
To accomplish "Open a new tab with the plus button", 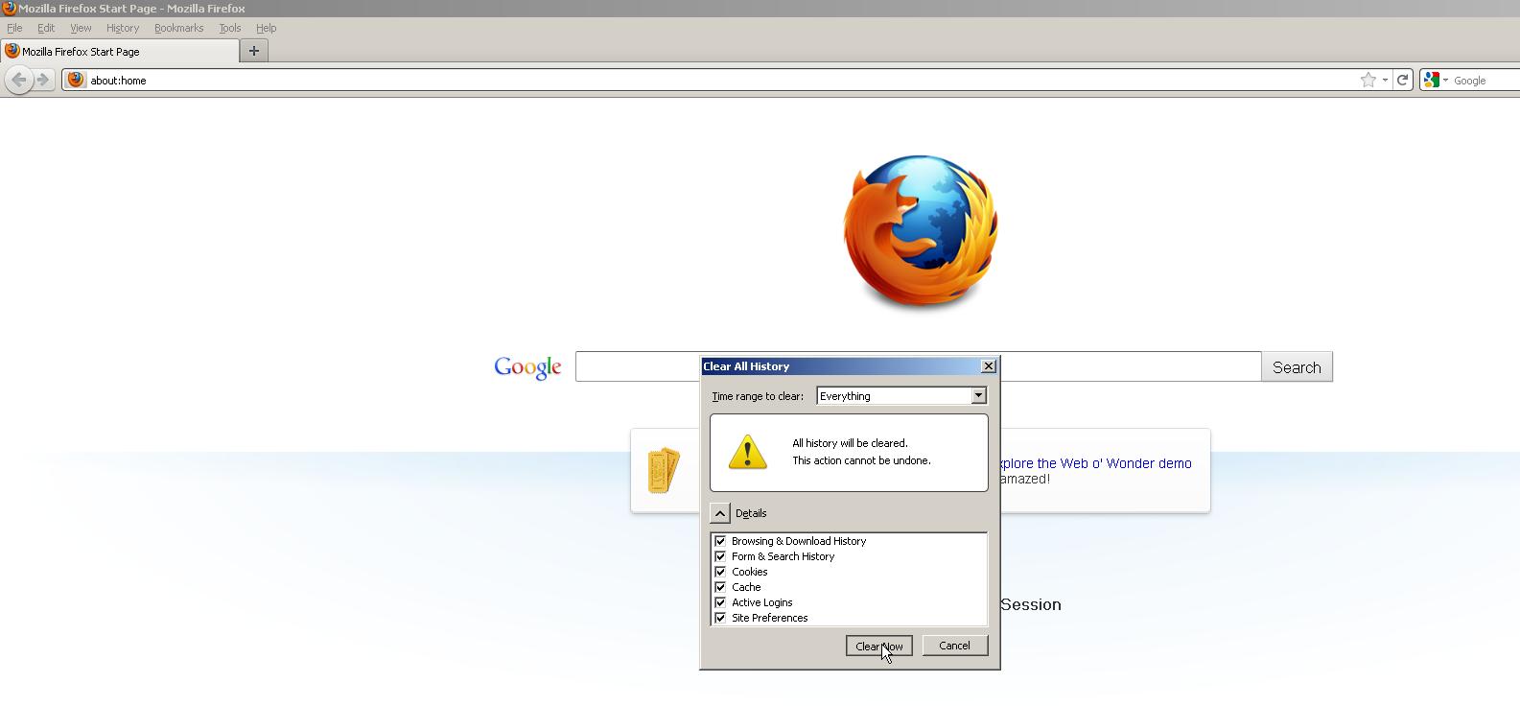I will (254, 51).
